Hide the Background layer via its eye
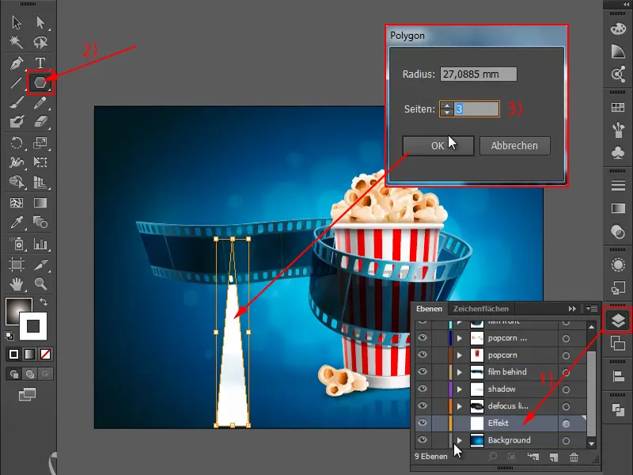 pos(423,439)
